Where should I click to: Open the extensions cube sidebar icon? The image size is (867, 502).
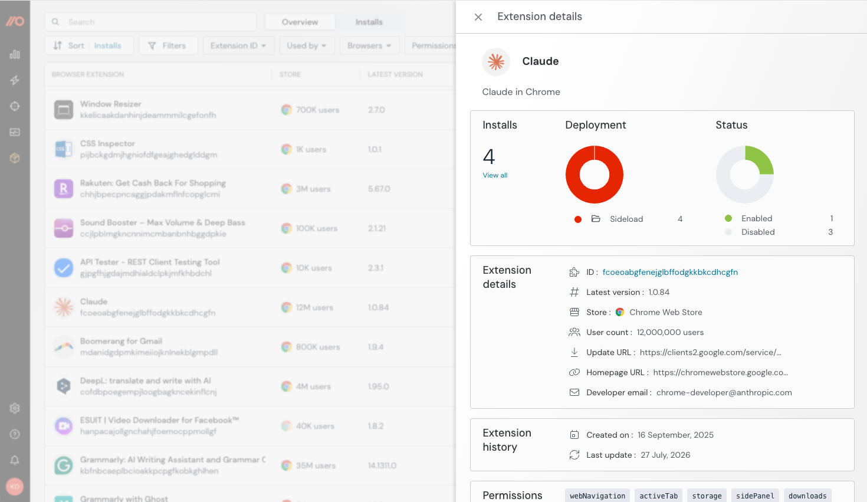15,158
